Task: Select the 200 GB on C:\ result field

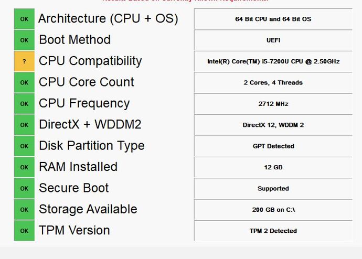Action: coord(273,210)
